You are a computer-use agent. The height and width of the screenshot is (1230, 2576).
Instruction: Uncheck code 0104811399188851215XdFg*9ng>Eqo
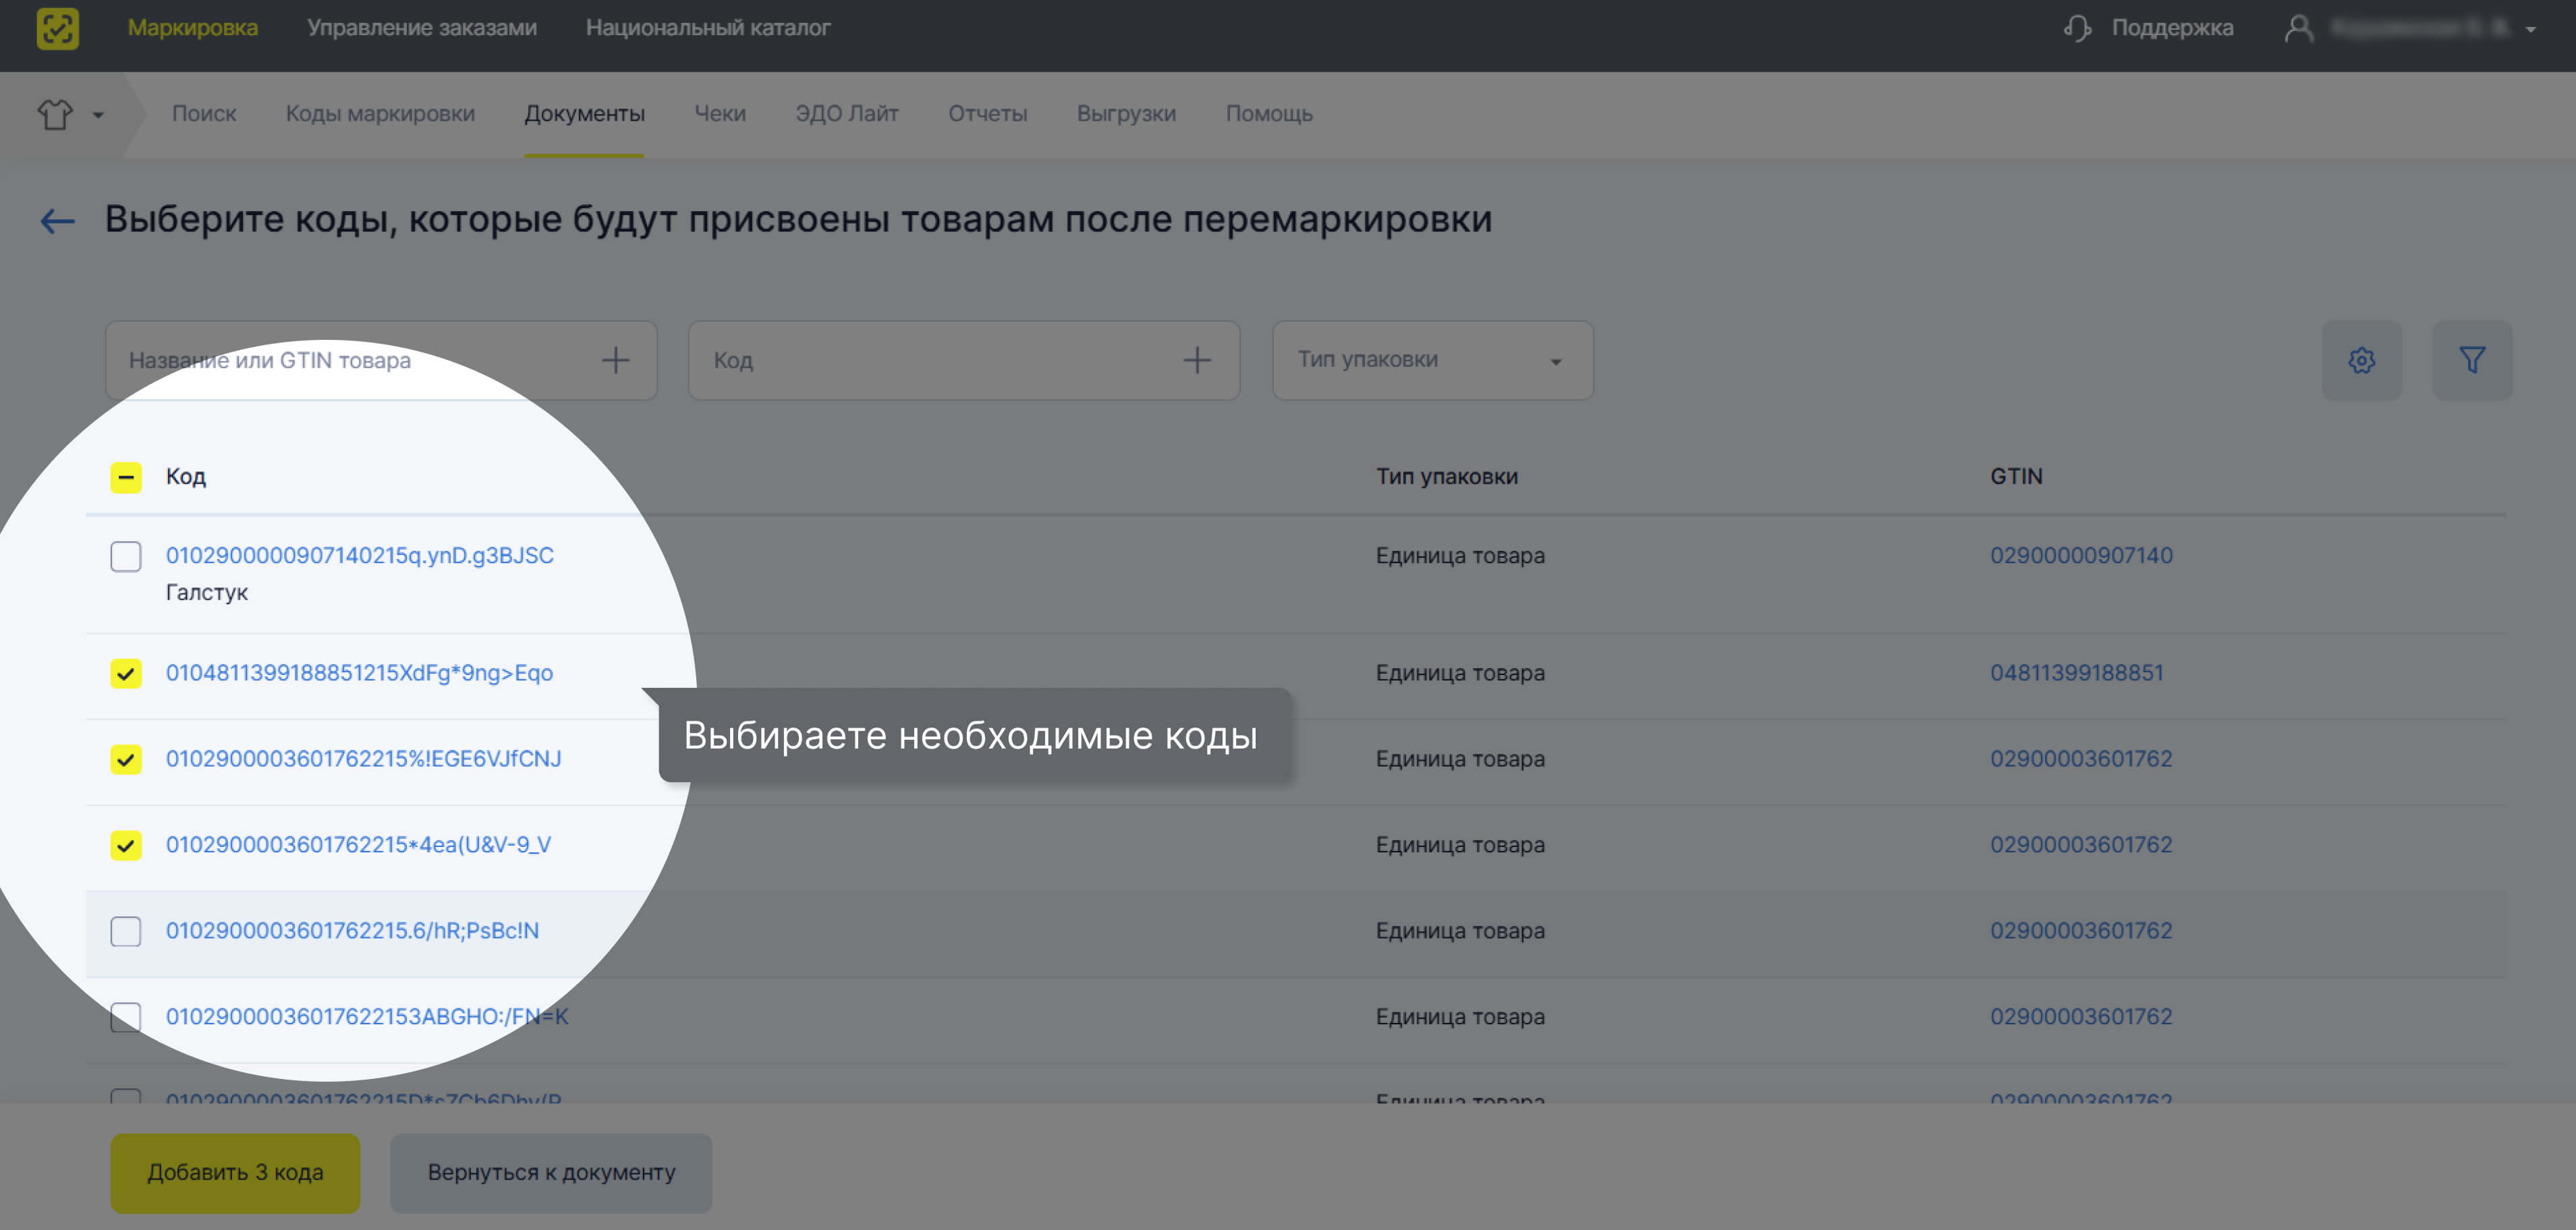tap(126, 672)
